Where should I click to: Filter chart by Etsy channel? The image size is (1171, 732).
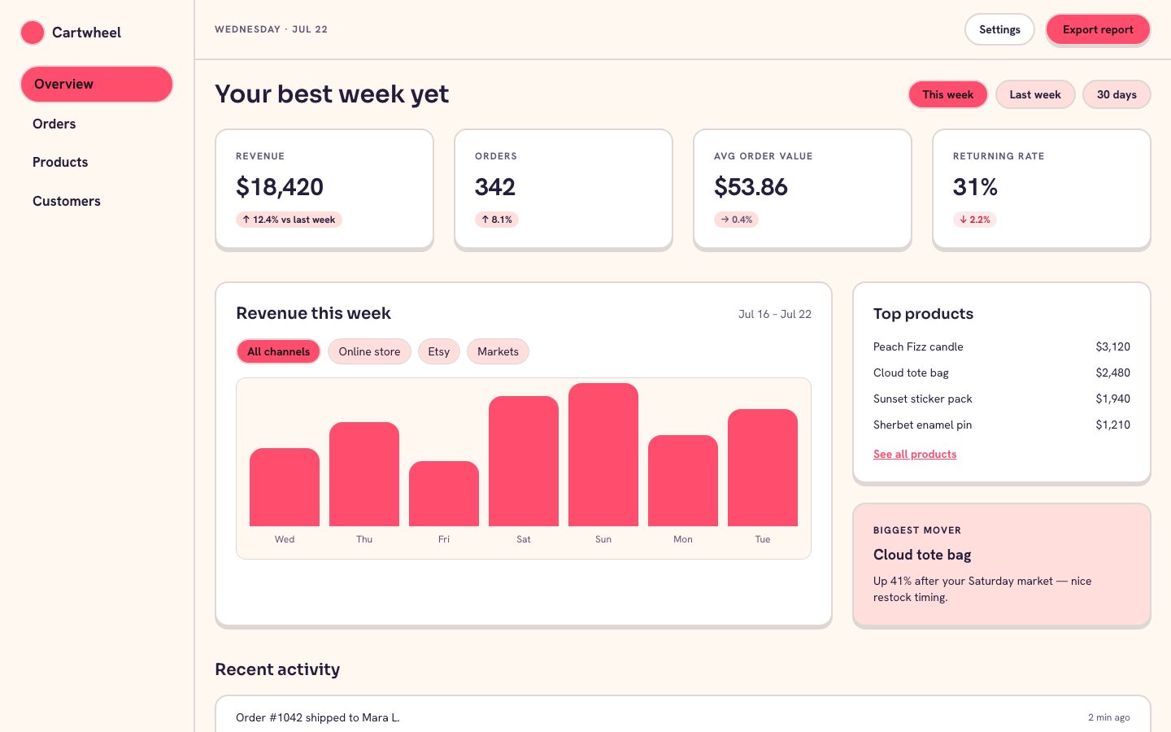439,351
